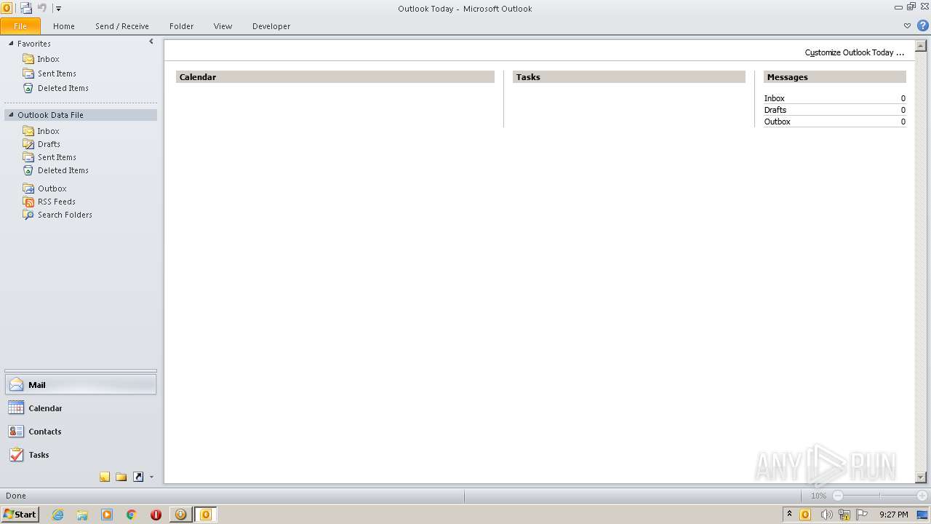Screen dimensions: 931x524
Task: Open the Customize Quick Access Toolbar dropdown
Action: [x=58, y=9]
